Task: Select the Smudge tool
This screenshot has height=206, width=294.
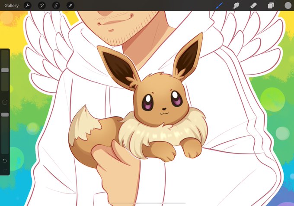Action: click(x=236, y=6)
